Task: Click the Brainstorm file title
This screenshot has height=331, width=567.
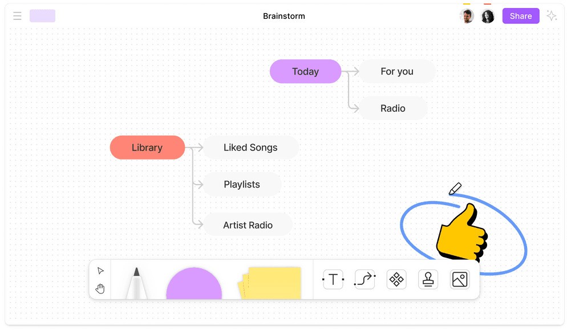Action: [284, 17]
